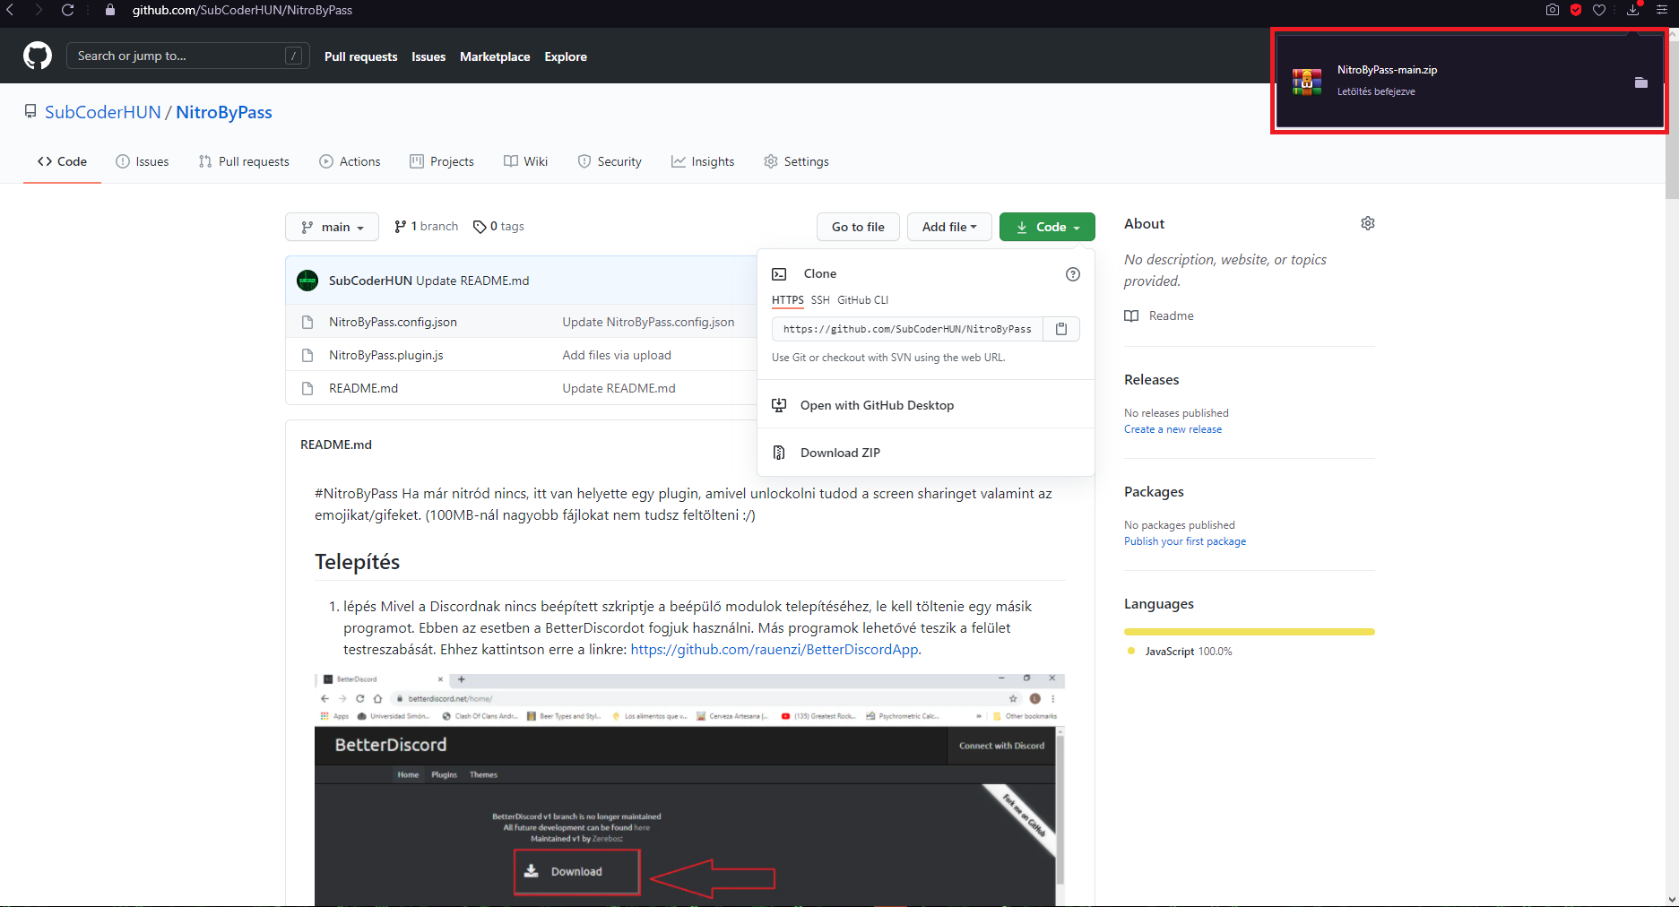Open Explore from the top navigation
1679x907 pixels.
(x=566, y=56)
